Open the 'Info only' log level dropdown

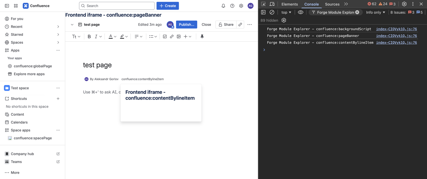(x=376, y=12)
